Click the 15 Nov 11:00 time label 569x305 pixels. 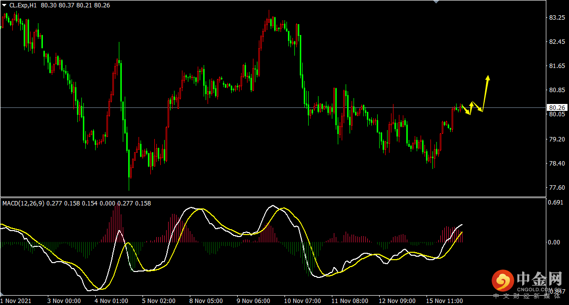(x=444, y=301)
